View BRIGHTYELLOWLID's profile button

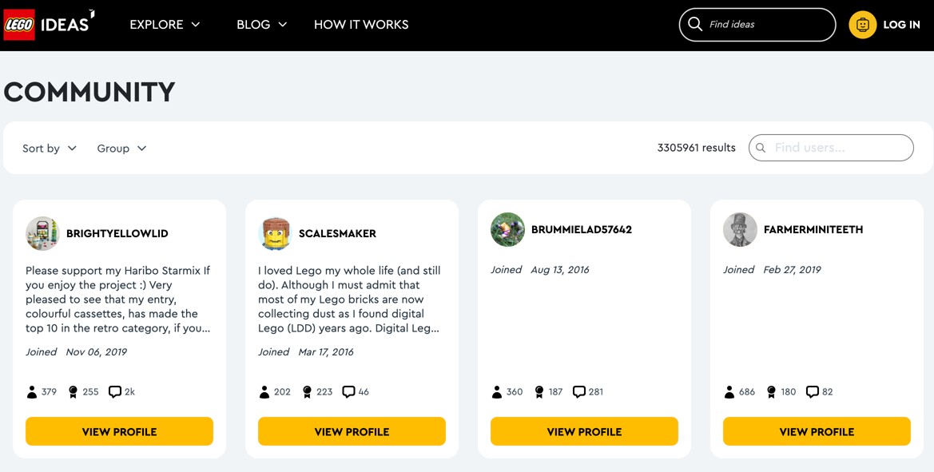(119, 431)
